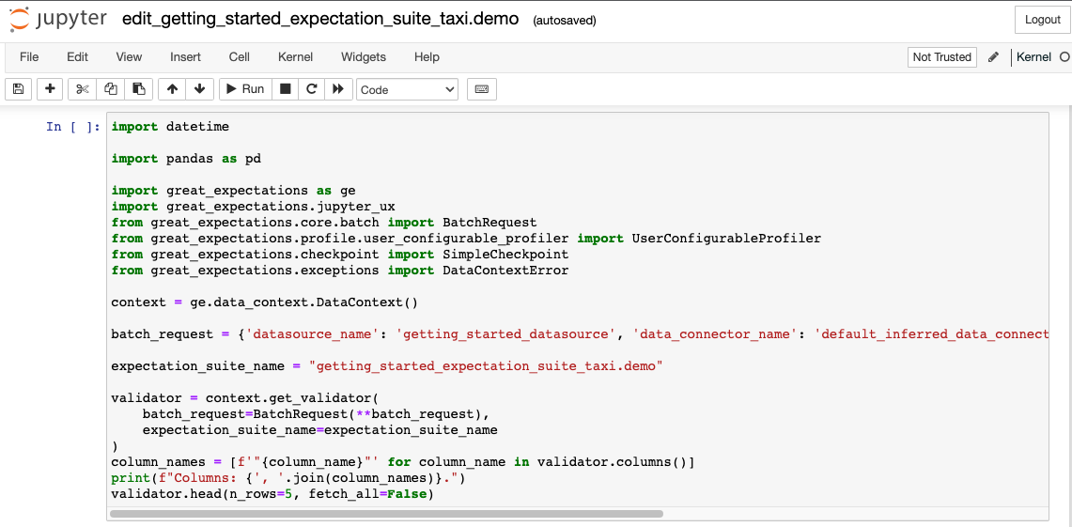Viewport: 1072px width, 527px height.
Task: Open the Widgets menu
Action: pos(364,57)
